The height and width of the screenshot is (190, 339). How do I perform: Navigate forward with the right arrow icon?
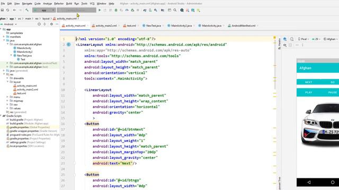click(20, 10)
